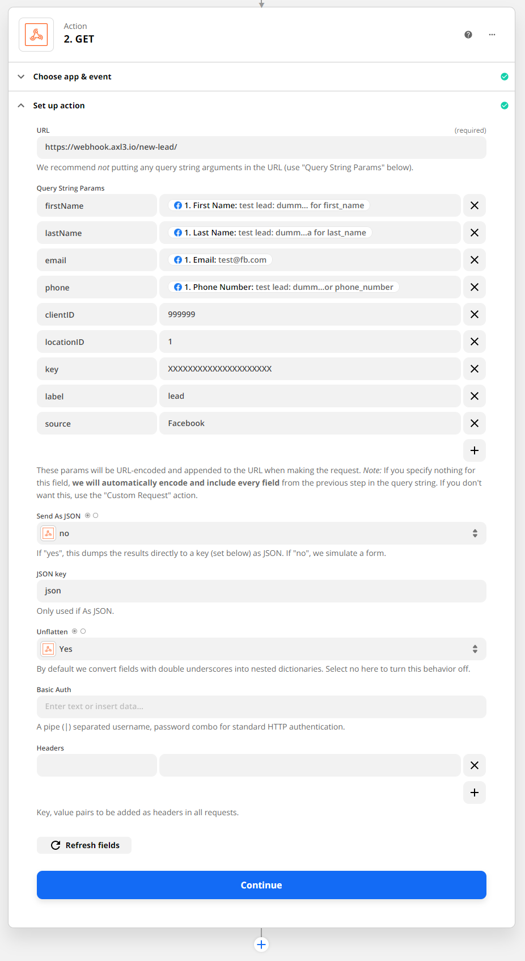This screenshot has width=525, height=961.
Task: Open the Unflatten Yes dropdown
Action: [x=261, y=649]
